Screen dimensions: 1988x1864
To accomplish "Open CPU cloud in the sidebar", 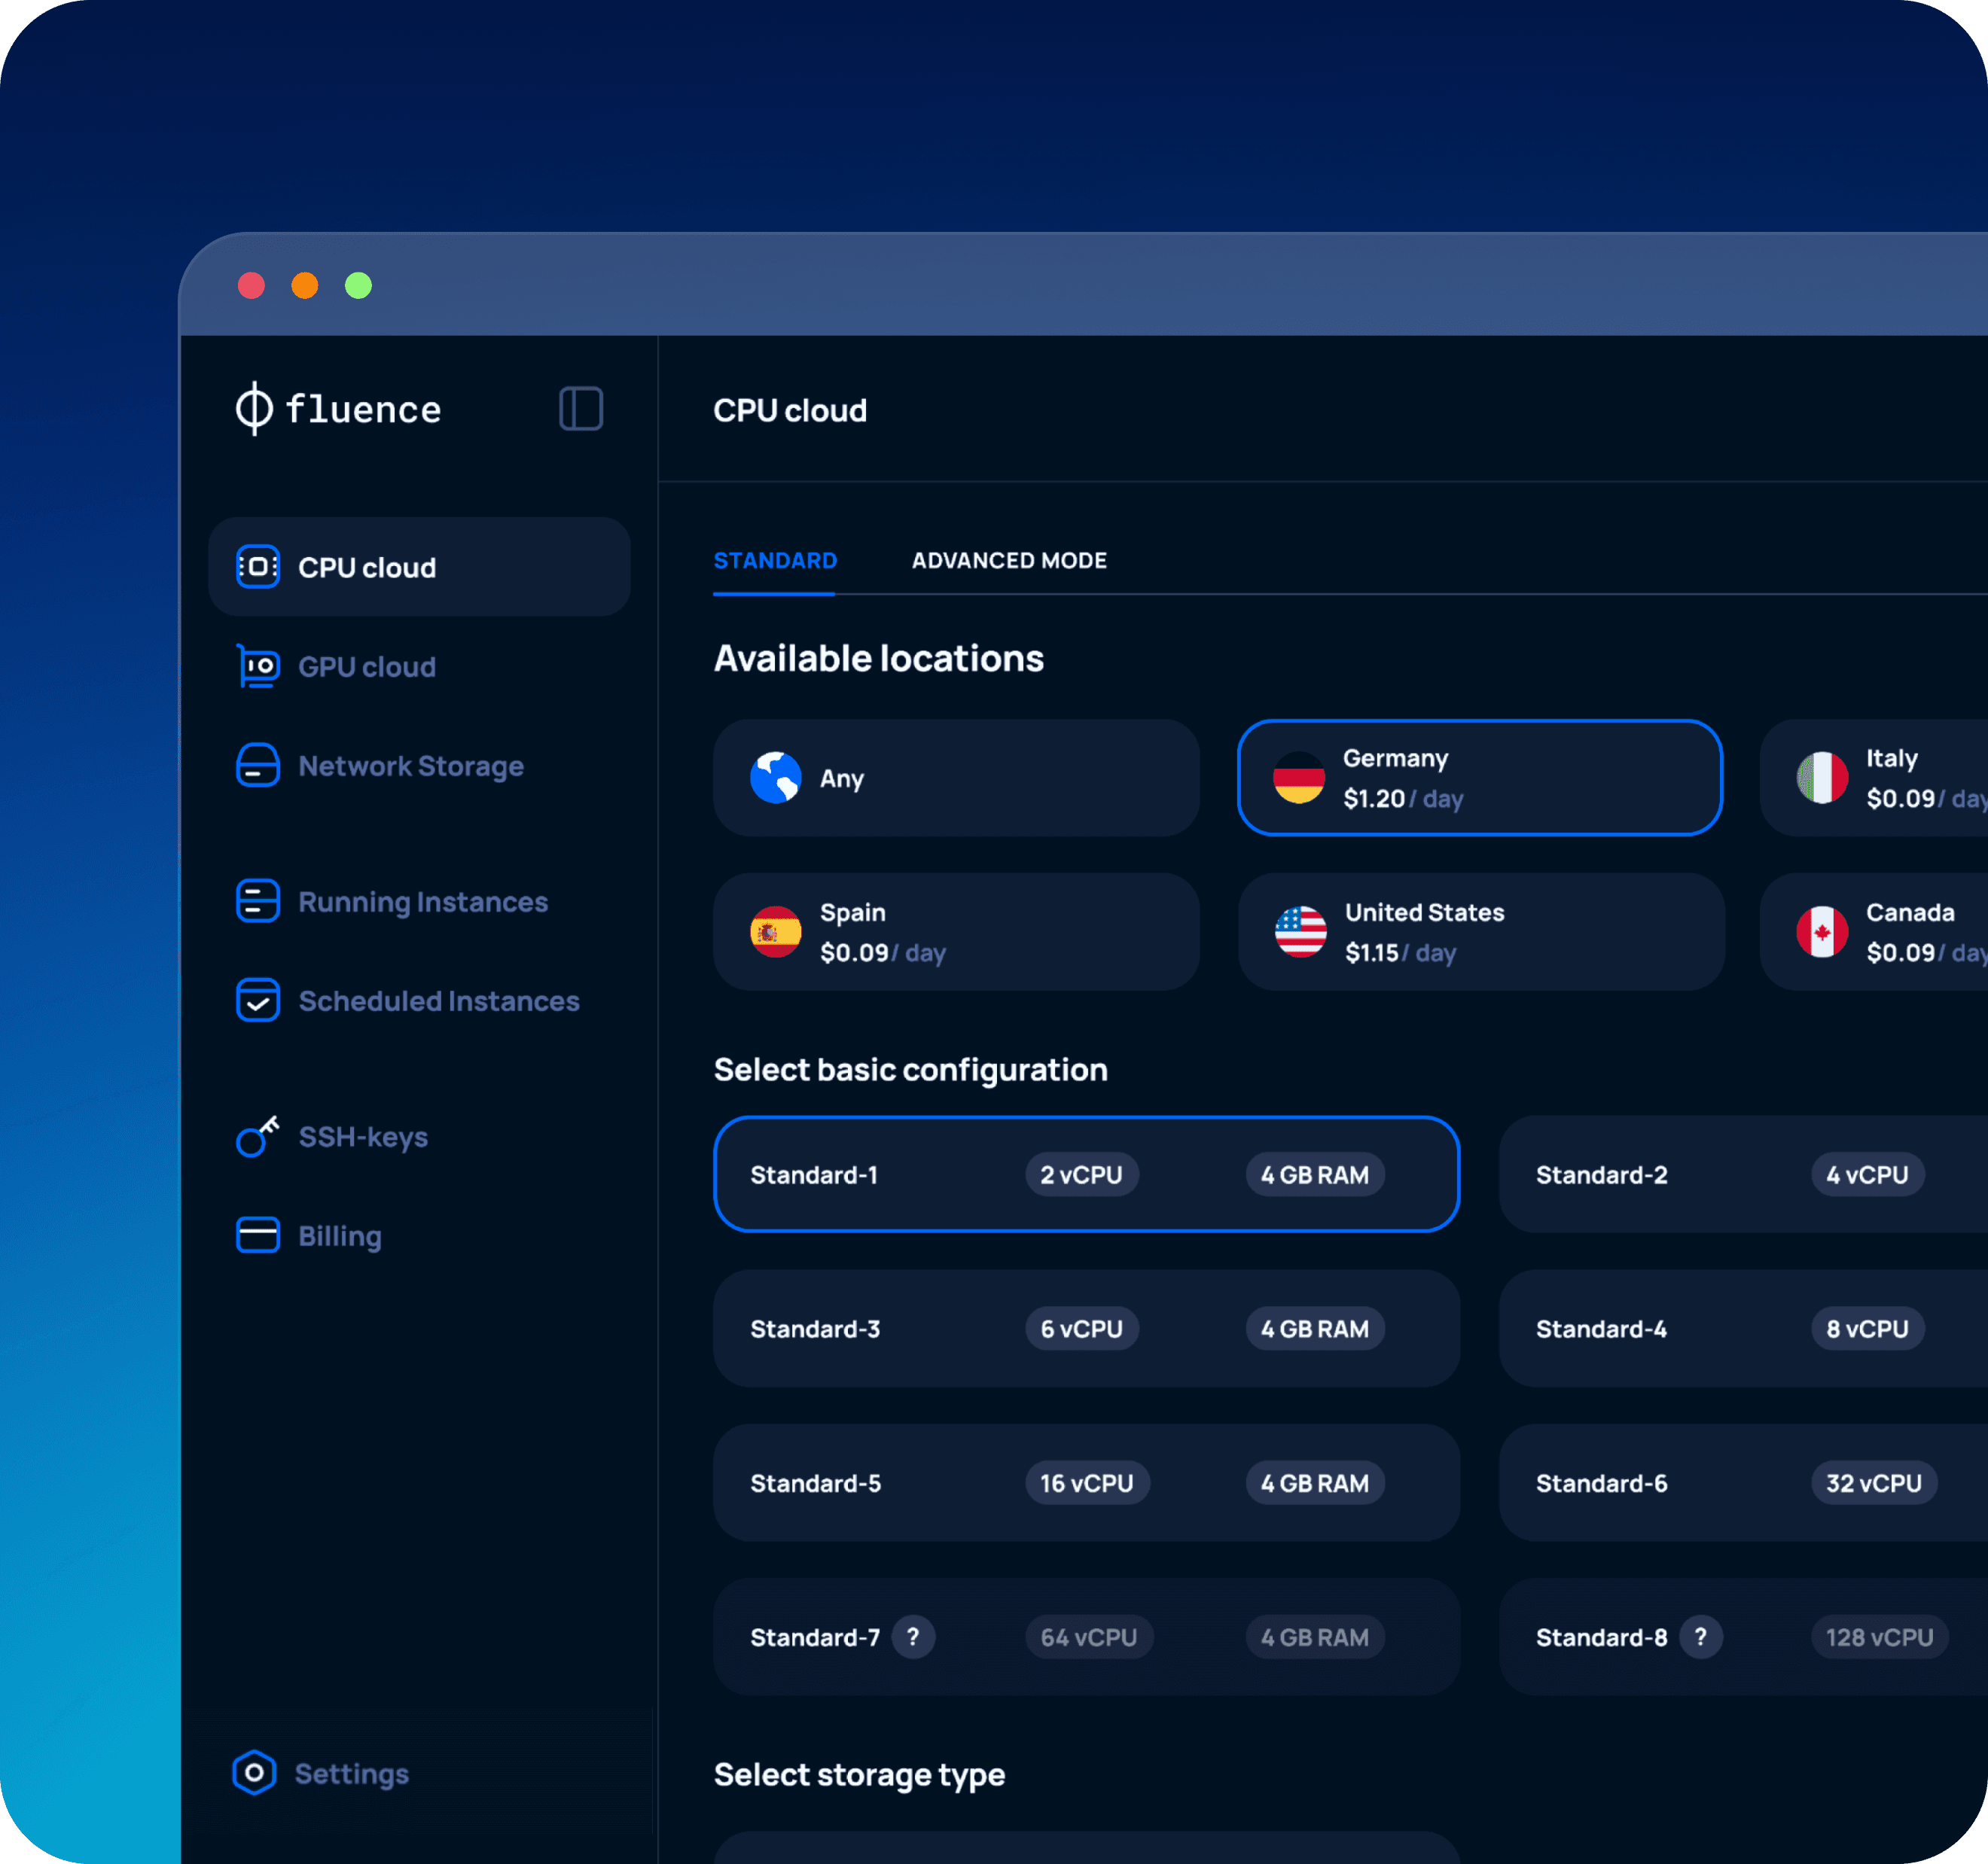I will tap(419, 567).
